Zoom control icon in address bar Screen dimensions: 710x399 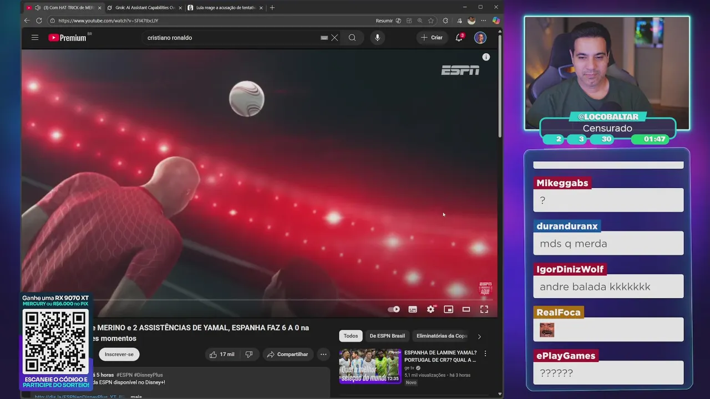420,21
